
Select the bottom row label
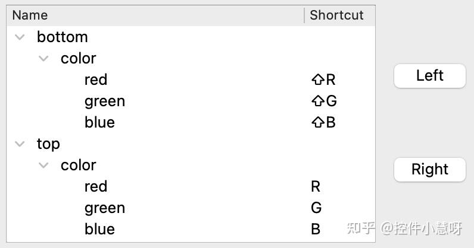click(x=62, y=37)
